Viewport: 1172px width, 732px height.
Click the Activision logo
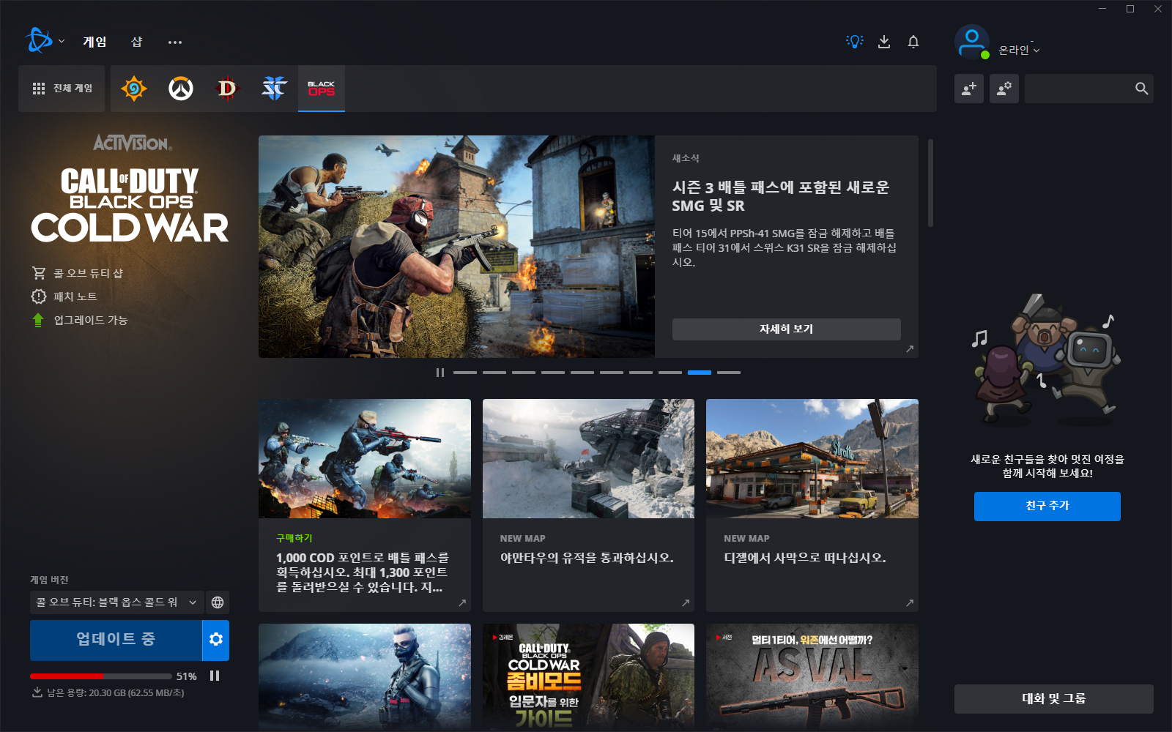pyautogui.click(x=133, y=143)
